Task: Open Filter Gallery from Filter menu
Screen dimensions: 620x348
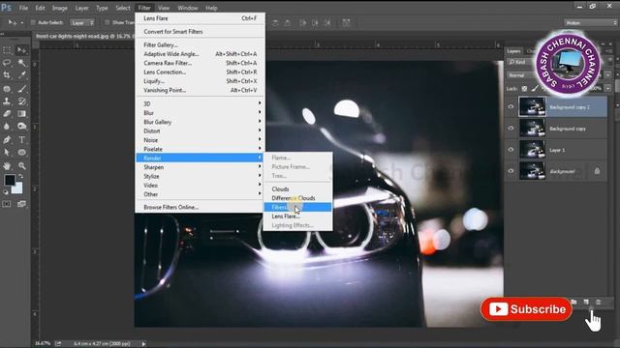Action: pos(201,45)
